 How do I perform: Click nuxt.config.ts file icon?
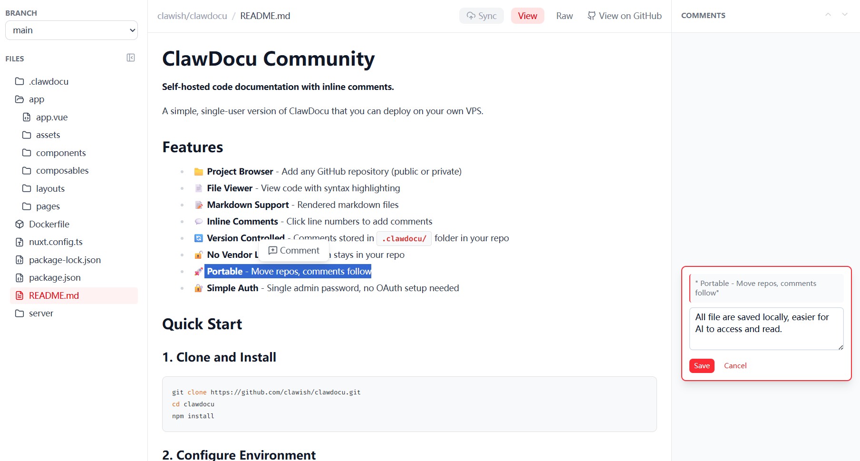[19, 242]
